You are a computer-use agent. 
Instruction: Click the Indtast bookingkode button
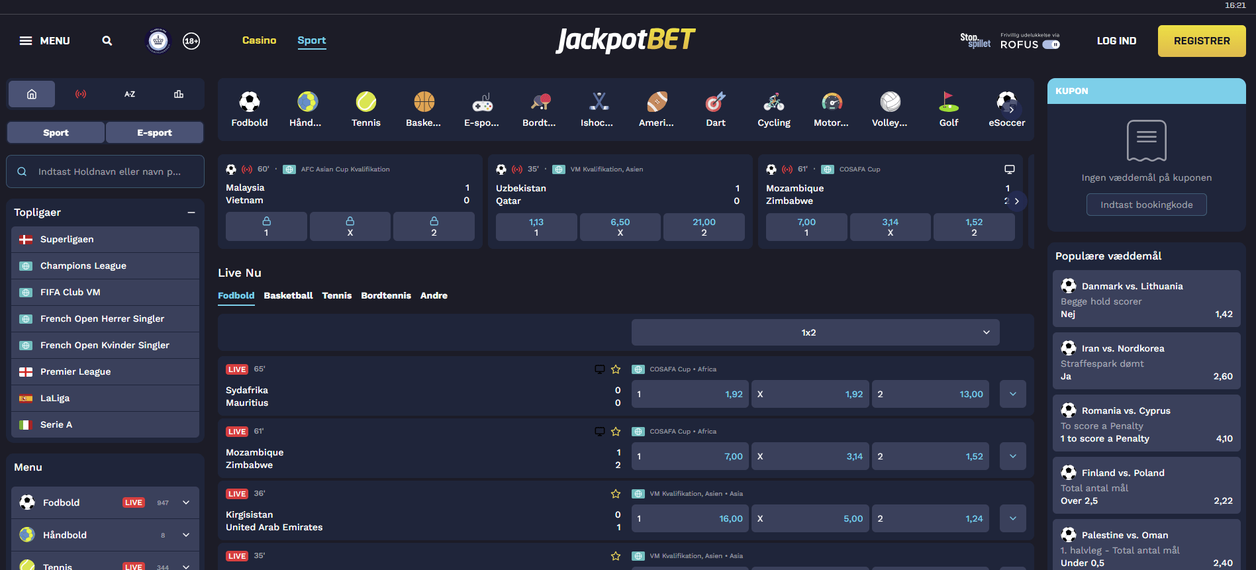click(x=1146, y=205)
